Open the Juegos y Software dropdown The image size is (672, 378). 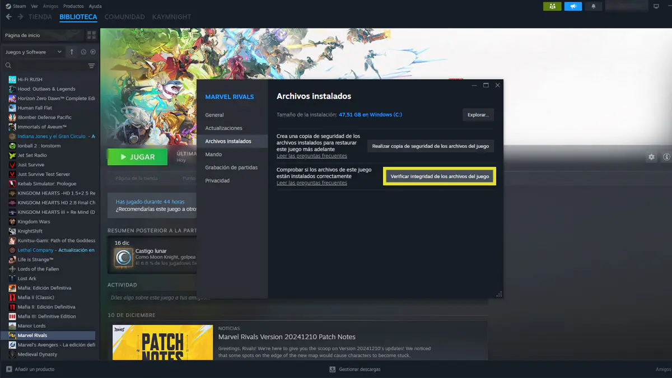[34, 52]
